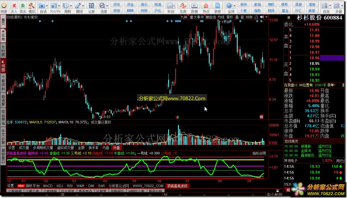Screen dimensions: 347x198
Task: Click the 榜 badge on chart
Action: tap(262, 117)
